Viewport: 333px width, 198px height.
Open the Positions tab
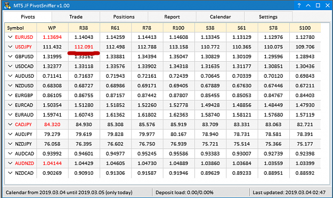[124, 16]
